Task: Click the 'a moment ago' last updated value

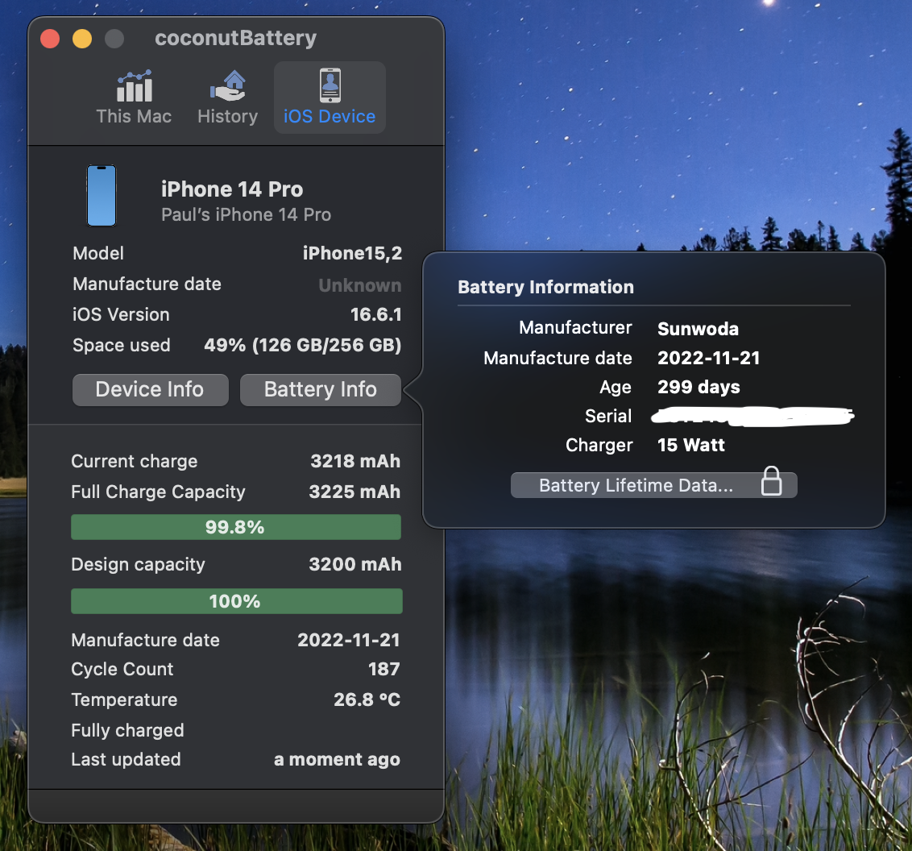Action: (337, 759)
